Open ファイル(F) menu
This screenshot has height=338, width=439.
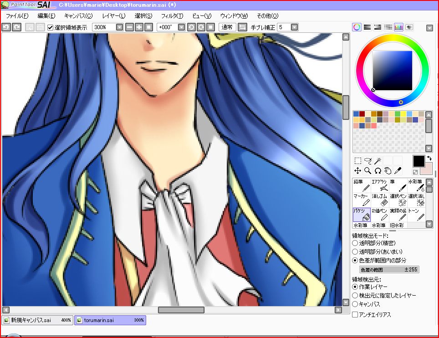pyautogui.click(x=17, y=16)
